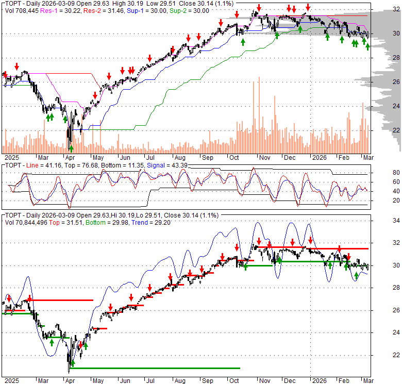Click 28 on the upper price chart axis

[396, 58]
